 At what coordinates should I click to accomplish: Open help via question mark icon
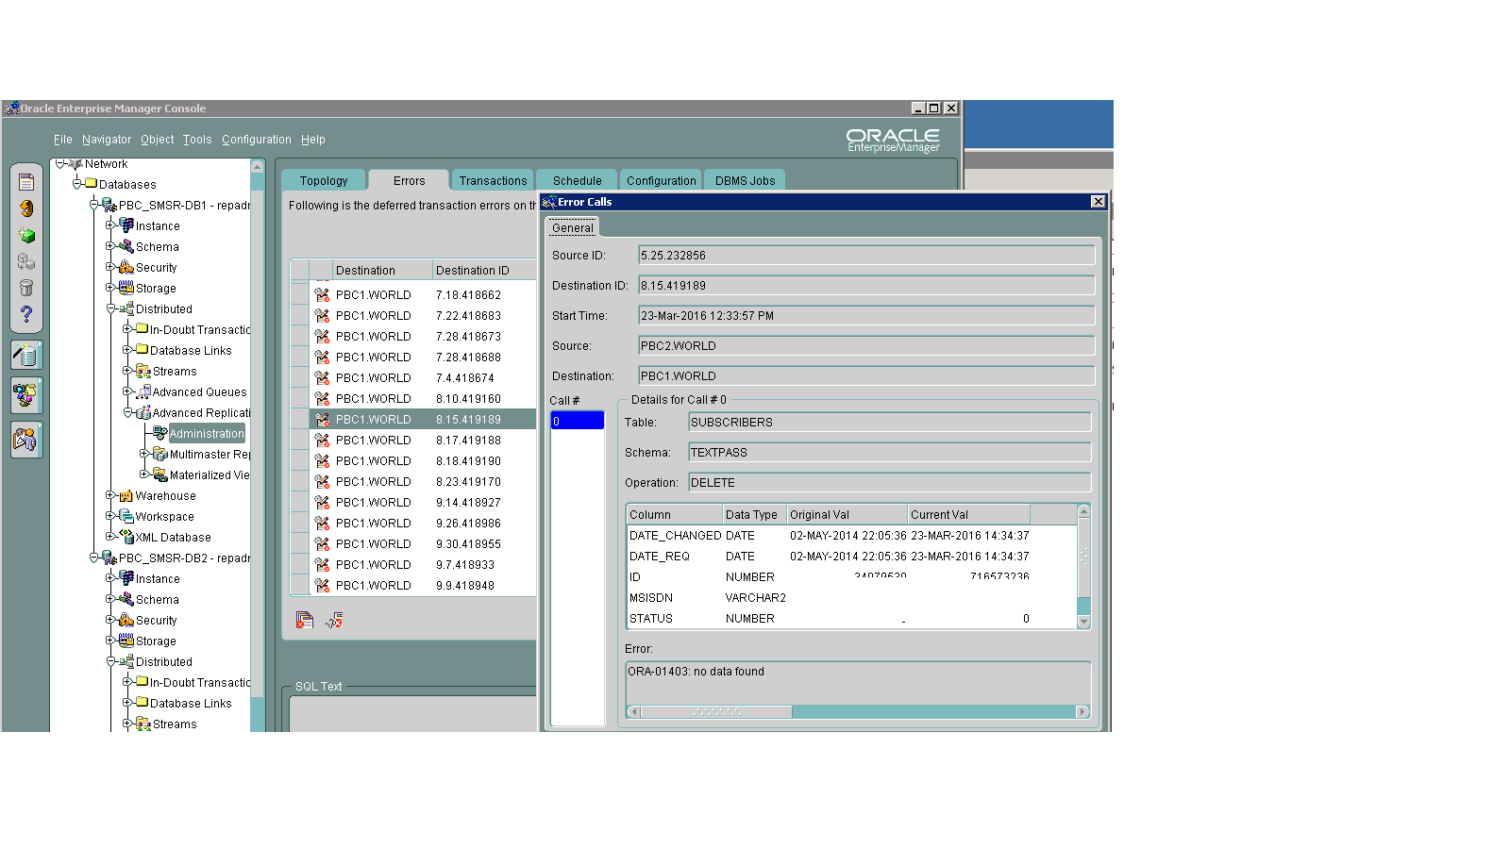(x=26, y=314)
